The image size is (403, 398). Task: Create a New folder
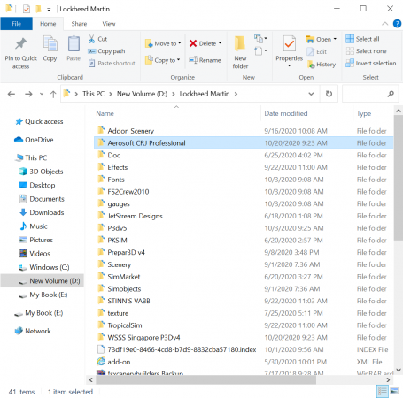[x=240, y=52]
